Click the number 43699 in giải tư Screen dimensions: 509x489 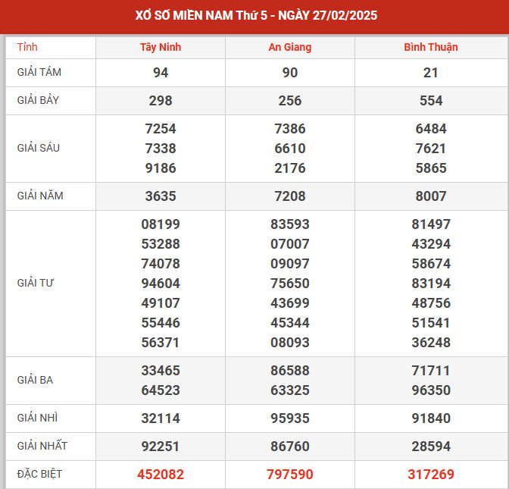click(x=290, y=303)
